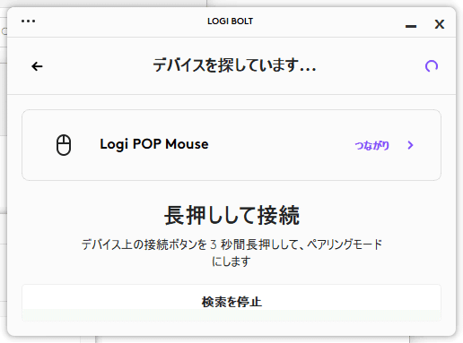Click the デバイスを探しています heading text

point(234,65)
